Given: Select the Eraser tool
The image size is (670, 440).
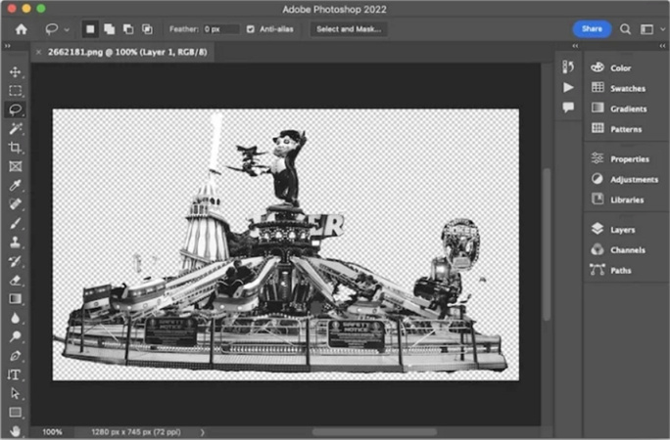Looking at the screenshot, I should pos(15,280).
